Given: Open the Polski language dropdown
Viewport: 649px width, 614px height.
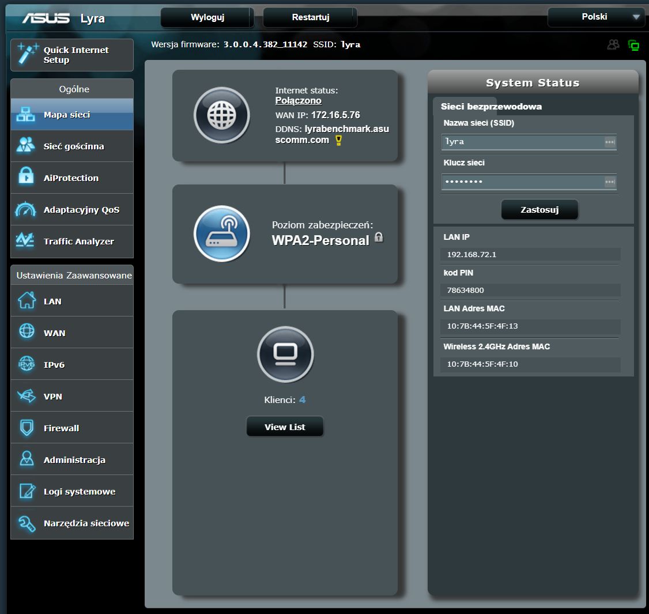Looking at the screenshot, I should (x=596, y=17).
